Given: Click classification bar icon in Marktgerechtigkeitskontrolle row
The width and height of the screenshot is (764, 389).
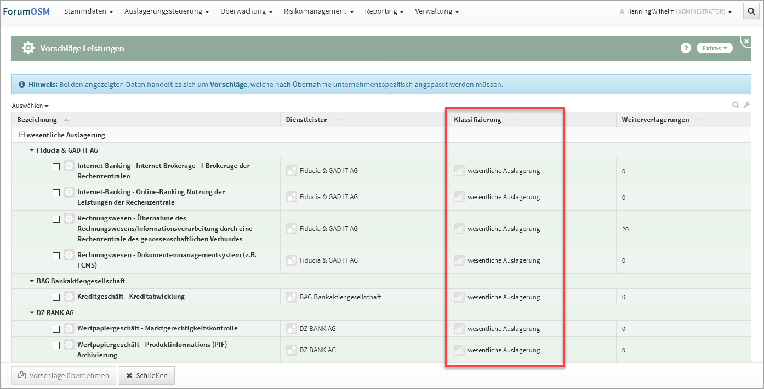Looking at the screenshot, I should pos(459,329).
